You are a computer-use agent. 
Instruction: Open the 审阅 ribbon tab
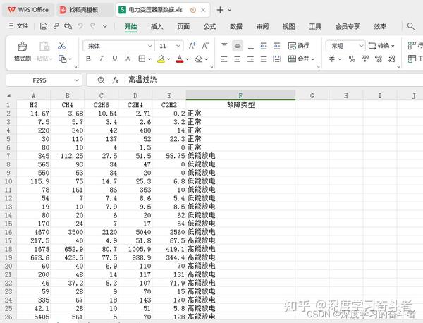coord(262,26)
